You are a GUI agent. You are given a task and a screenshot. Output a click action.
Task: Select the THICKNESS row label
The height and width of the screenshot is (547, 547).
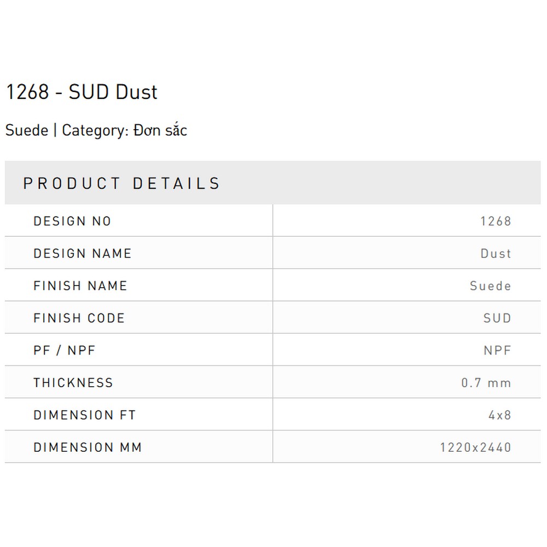click(73, 383)
